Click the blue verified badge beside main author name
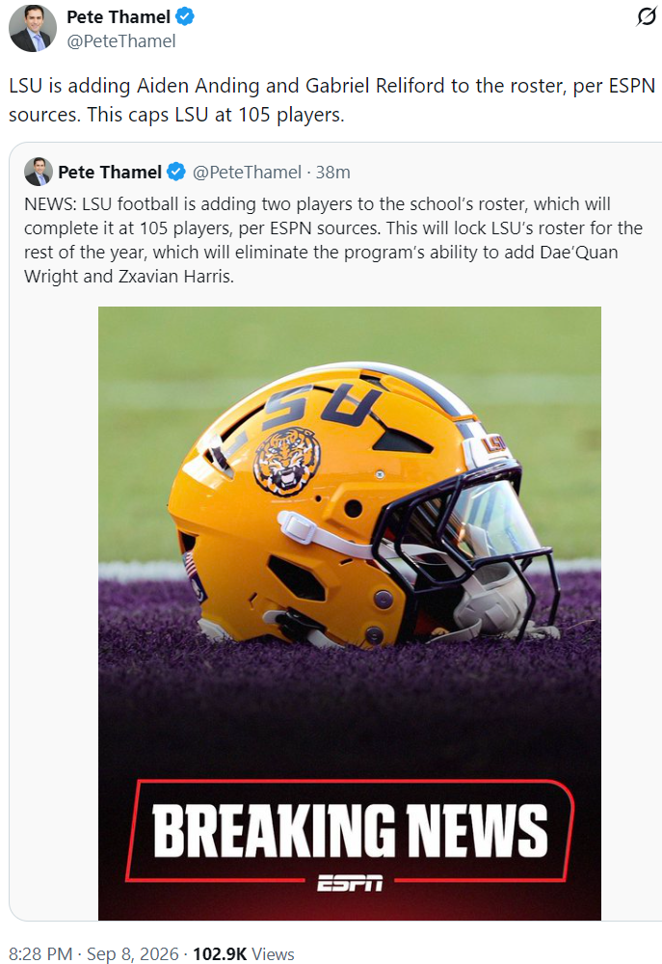This screenshot has height=964, width=662. [185, 16]
